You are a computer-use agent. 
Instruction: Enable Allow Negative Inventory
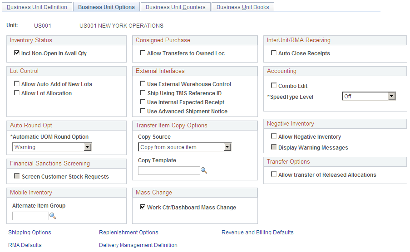point(274,136)
